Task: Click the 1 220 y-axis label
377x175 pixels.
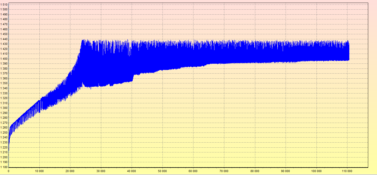Action: 4,147
